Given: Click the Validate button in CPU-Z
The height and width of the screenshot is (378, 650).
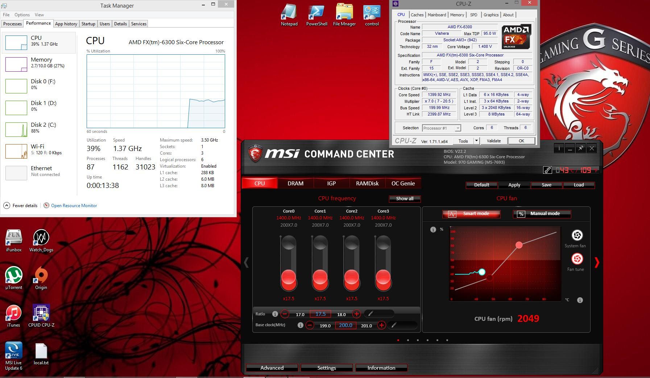Looking at the screenshot, I should point(494,141).
